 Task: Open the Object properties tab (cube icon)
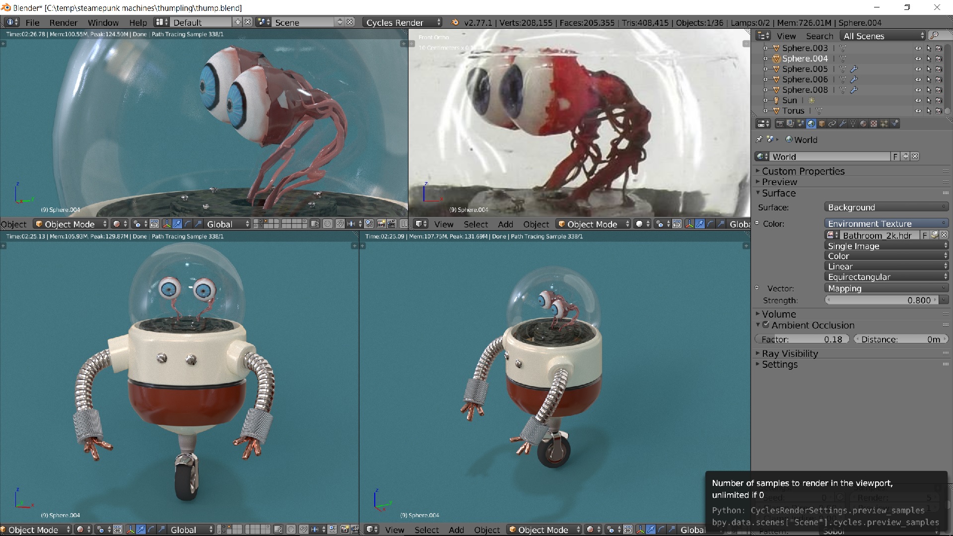coord(821,124)
